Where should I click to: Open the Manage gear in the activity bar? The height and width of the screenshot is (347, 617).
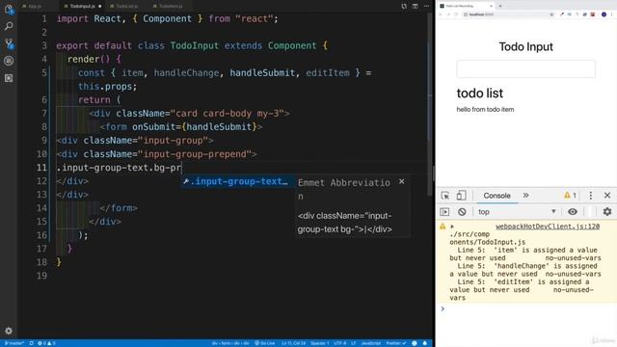(9, 331)
